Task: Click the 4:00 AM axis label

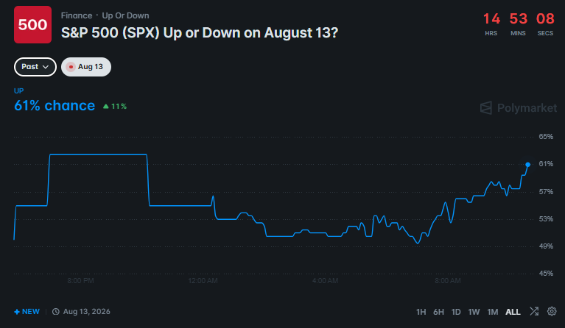Action: 325,280
